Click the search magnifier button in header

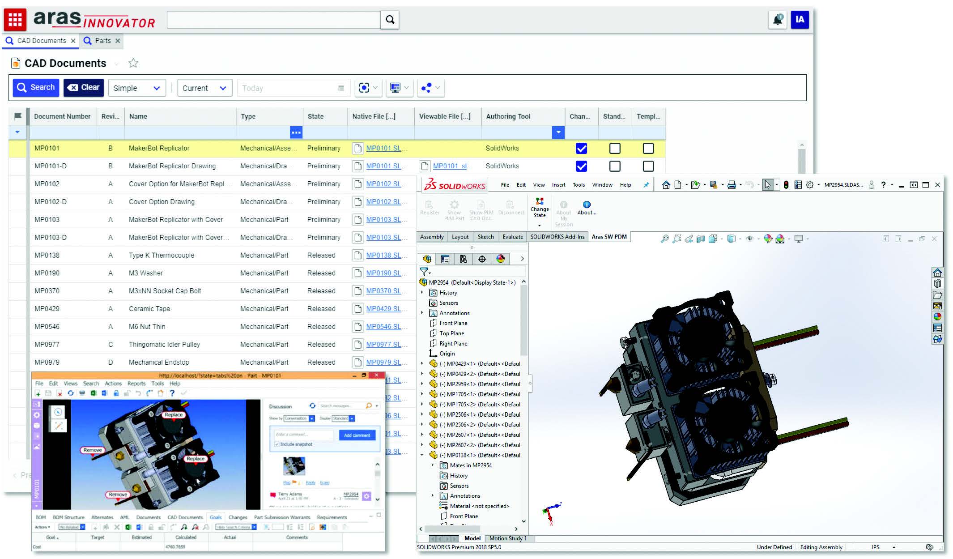(x=390, y=20)
